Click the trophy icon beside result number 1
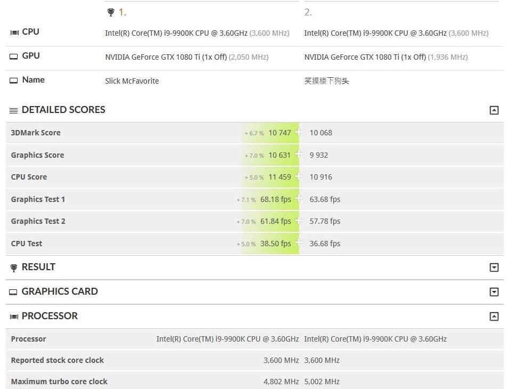The height and width of the screenshot is (389, 507). [x=111, y=12]
